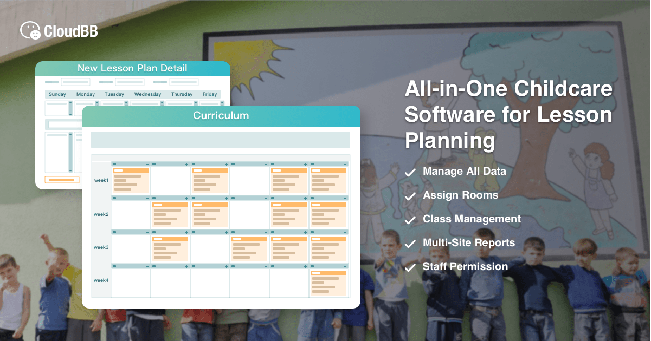Select the teal category marker in week1 Friday header
The image size is (651, 341).
pyautogui.click(x=313, y=164)
